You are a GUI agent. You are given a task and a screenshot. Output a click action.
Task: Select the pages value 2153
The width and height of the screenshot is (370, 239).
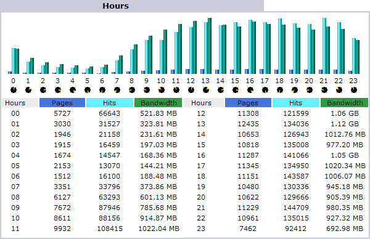point(62,166)
